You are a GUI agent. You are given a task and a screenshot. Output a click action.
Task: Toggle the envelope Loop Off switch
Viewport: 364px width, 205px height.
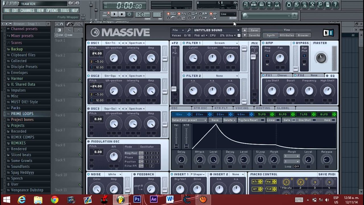[297, 167]
